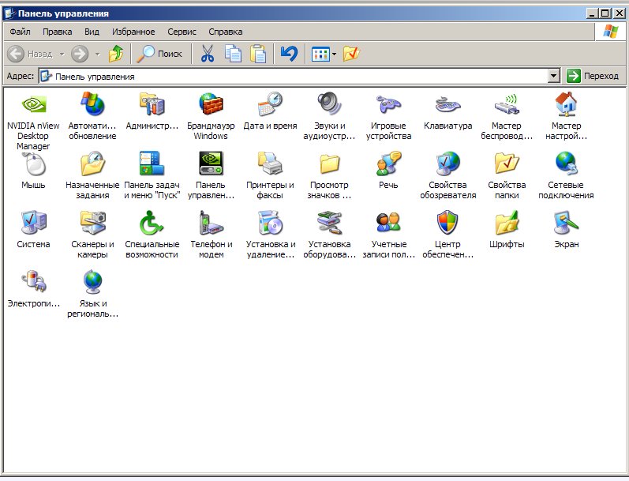The image size is (629, 481).
Task: Open Свойства папки icon
Action: [507, 163]
